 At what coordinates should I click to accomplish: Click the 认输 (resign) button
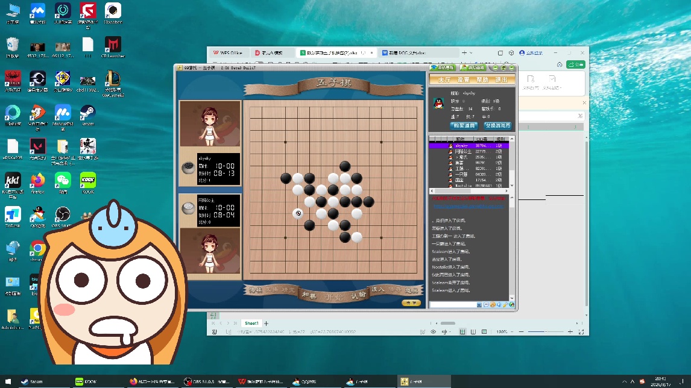[358, 295]
